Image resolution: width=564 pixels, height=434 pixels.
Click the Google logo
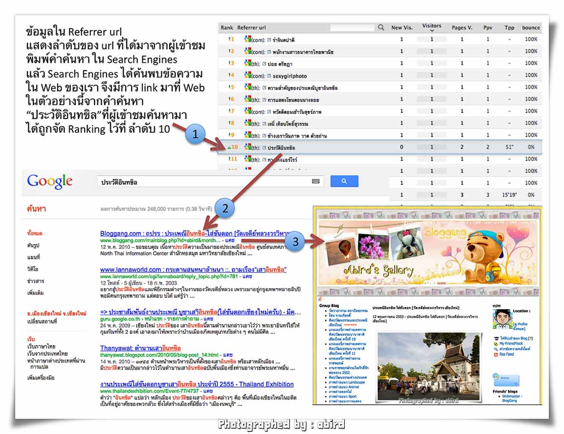pos(50,181)
